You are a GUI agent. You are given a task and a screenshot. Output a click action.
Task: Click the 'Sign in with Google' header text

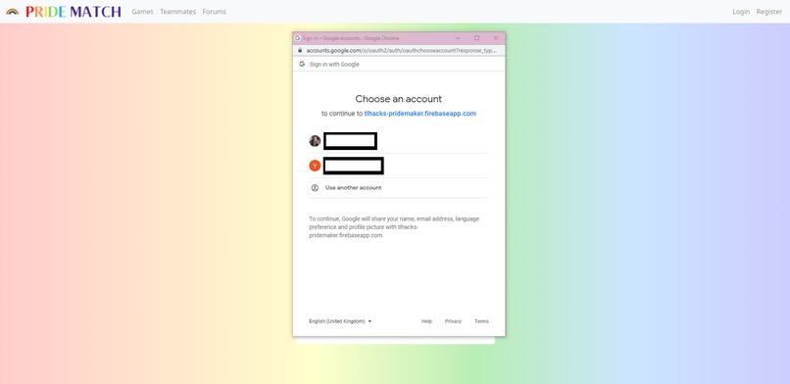pos(334,65)
